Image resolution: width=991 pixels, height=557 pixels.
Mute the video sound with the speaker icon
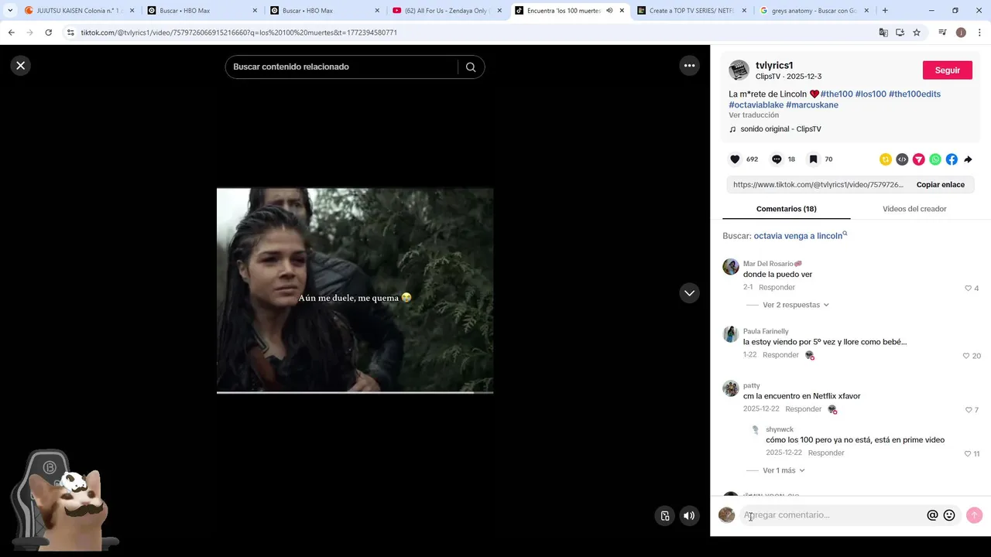[x=688, y=516]
